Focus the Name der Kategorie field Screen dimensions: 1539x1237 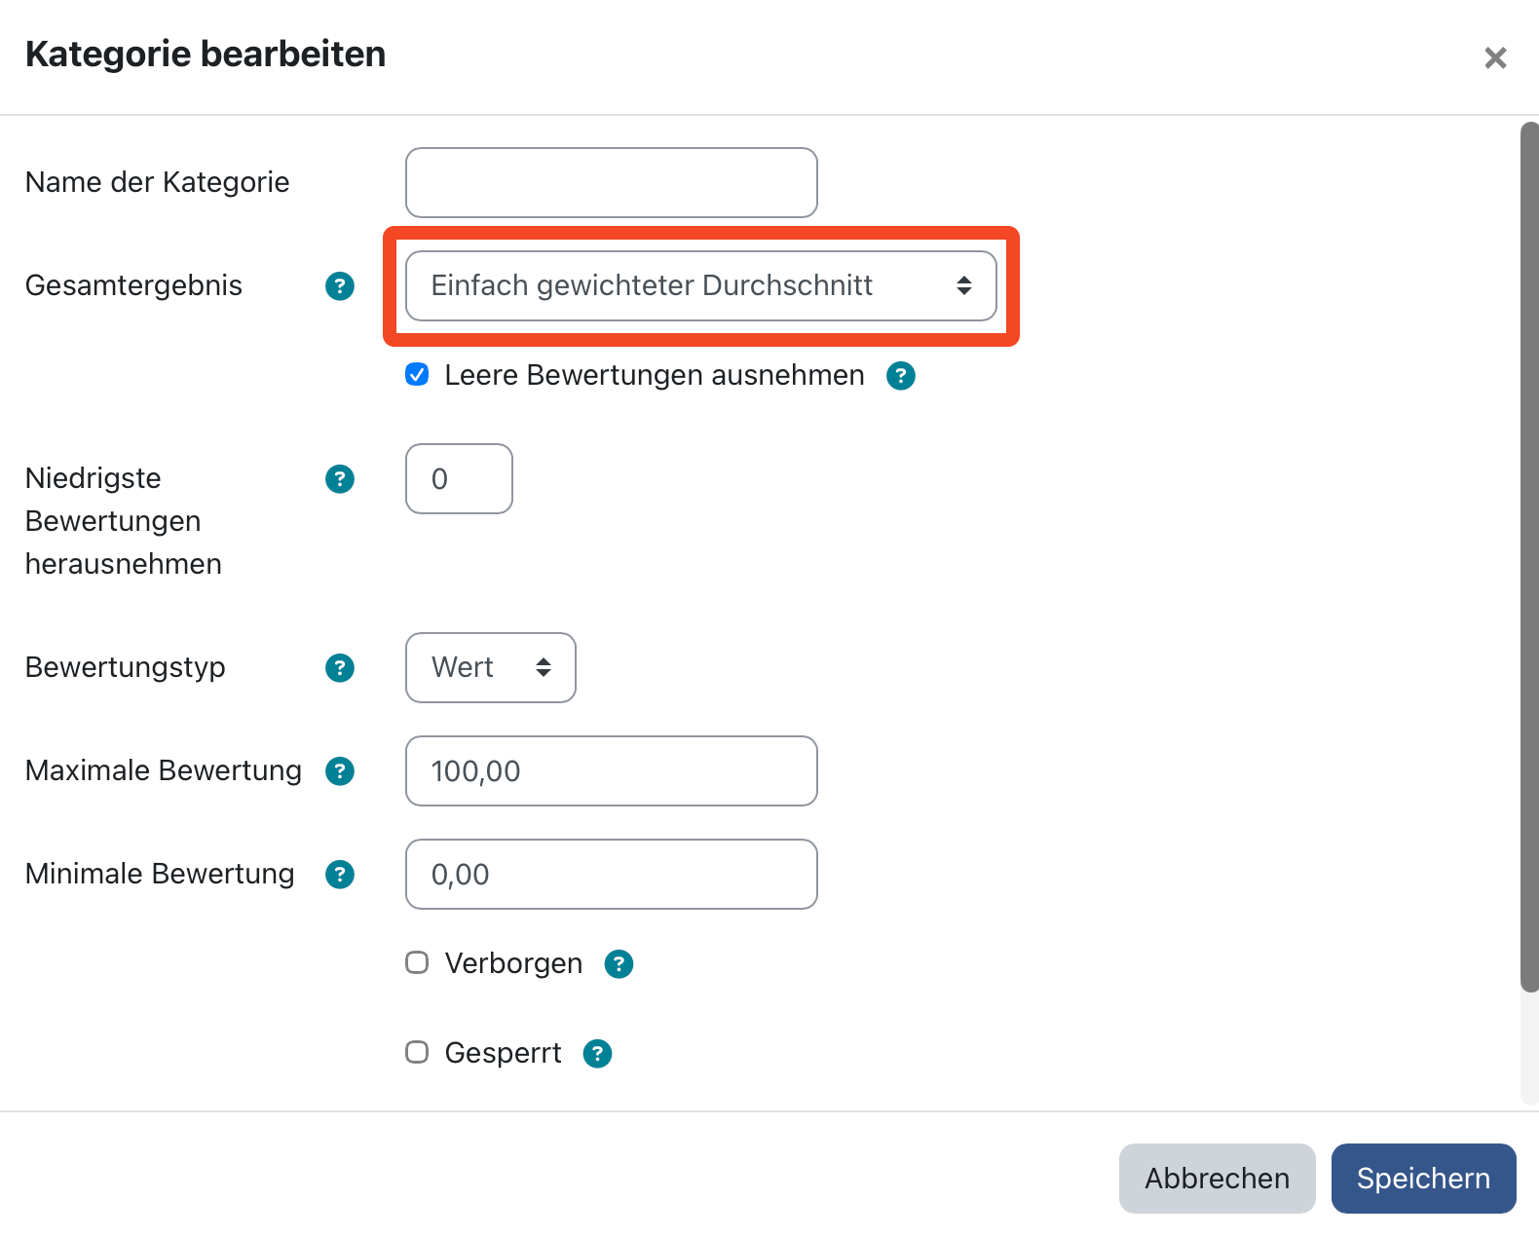(x=611, y=182)
